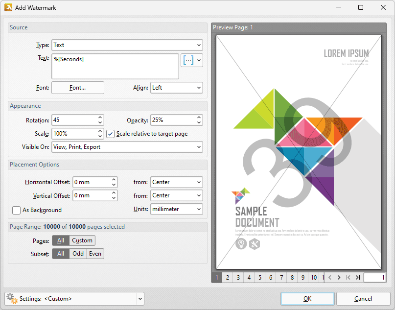Click the Opacity input field
This screenshot has width=395, height=310.
pos(173,120)
